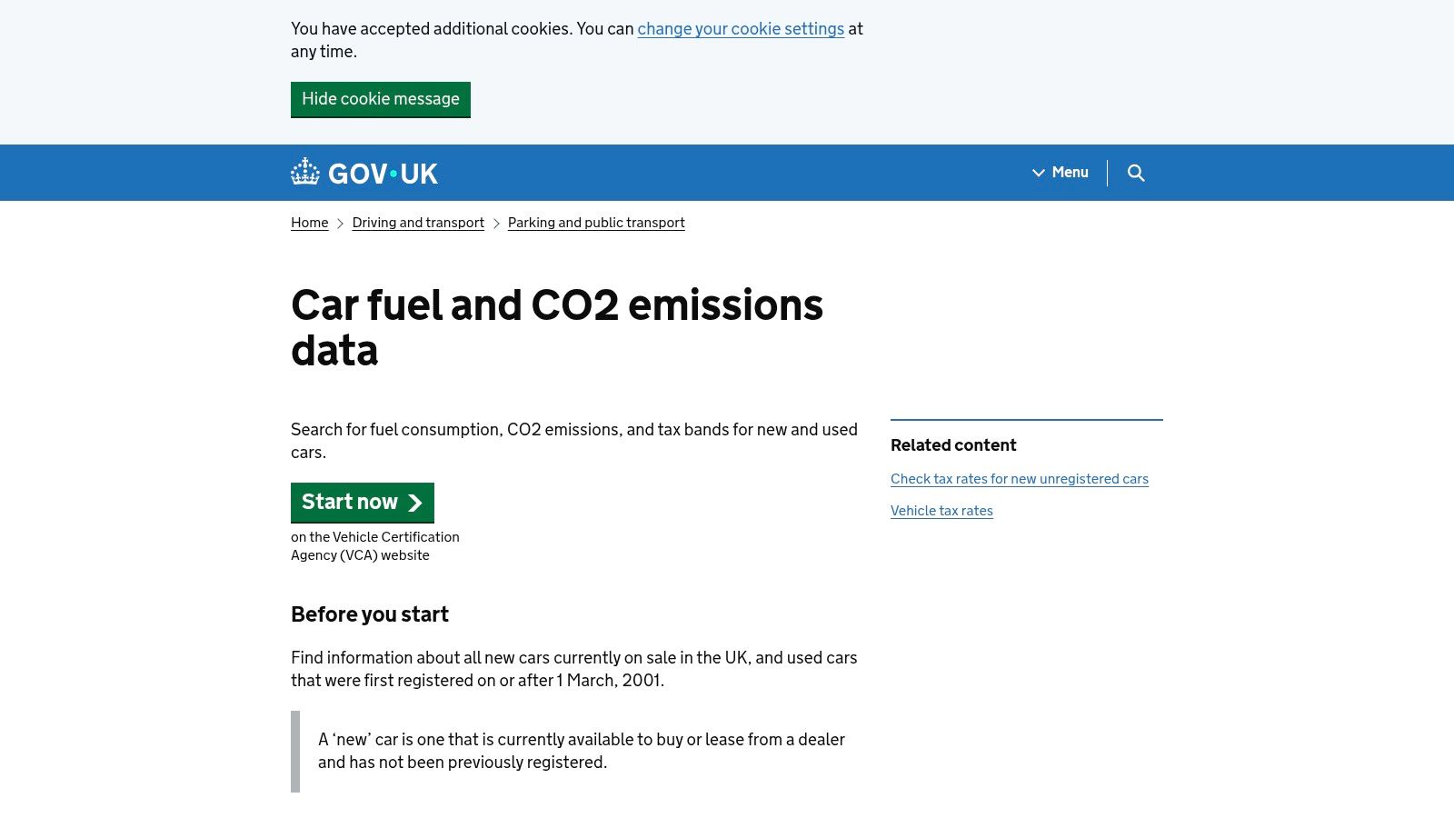Open the change your cookie settings link
Viewport: 1454px width, 818px height.
[741, 29]
